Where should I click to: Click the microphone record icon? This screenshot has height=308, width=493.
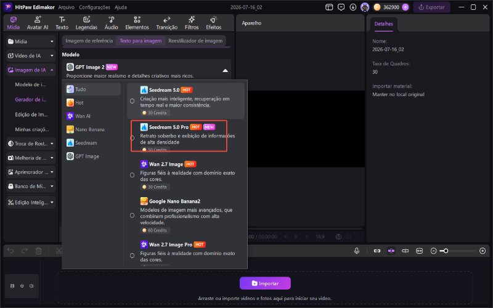pyautogui.click(x=357, y=251)
